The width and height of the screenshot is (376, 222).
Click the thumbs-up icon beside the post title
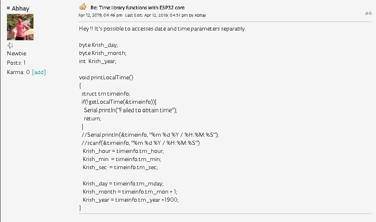83,7
